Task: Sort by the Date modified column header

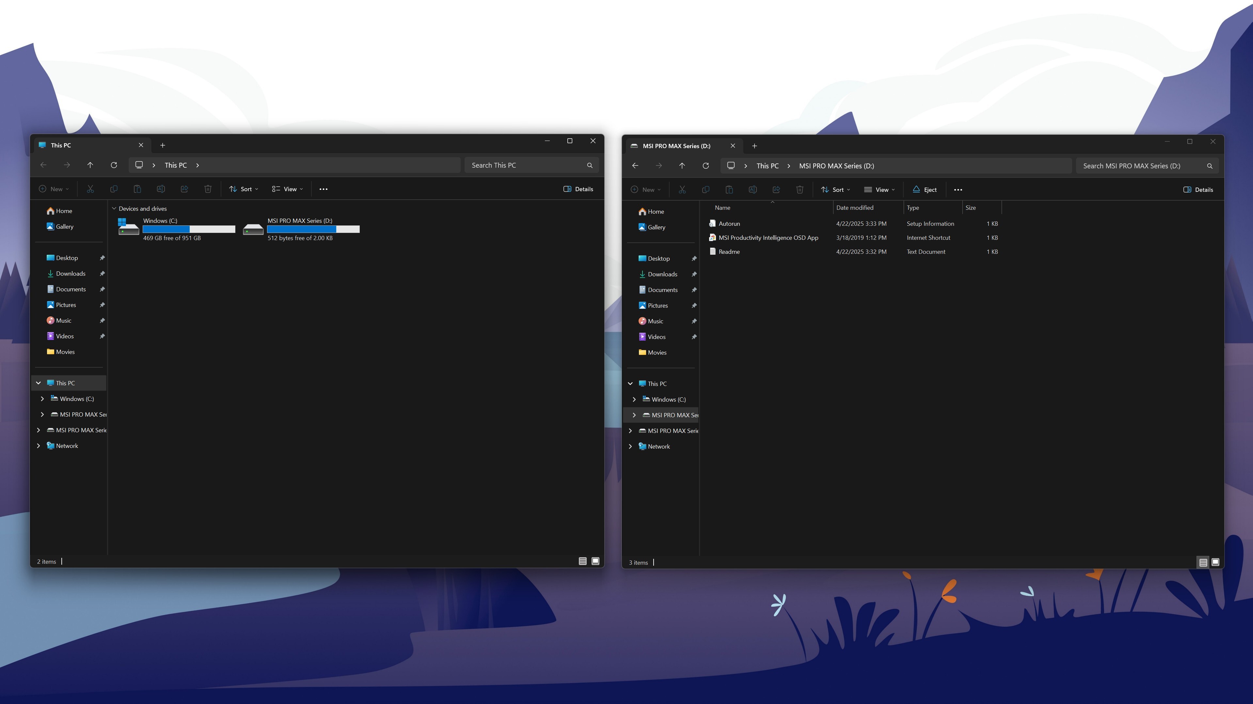Action: 855,207
